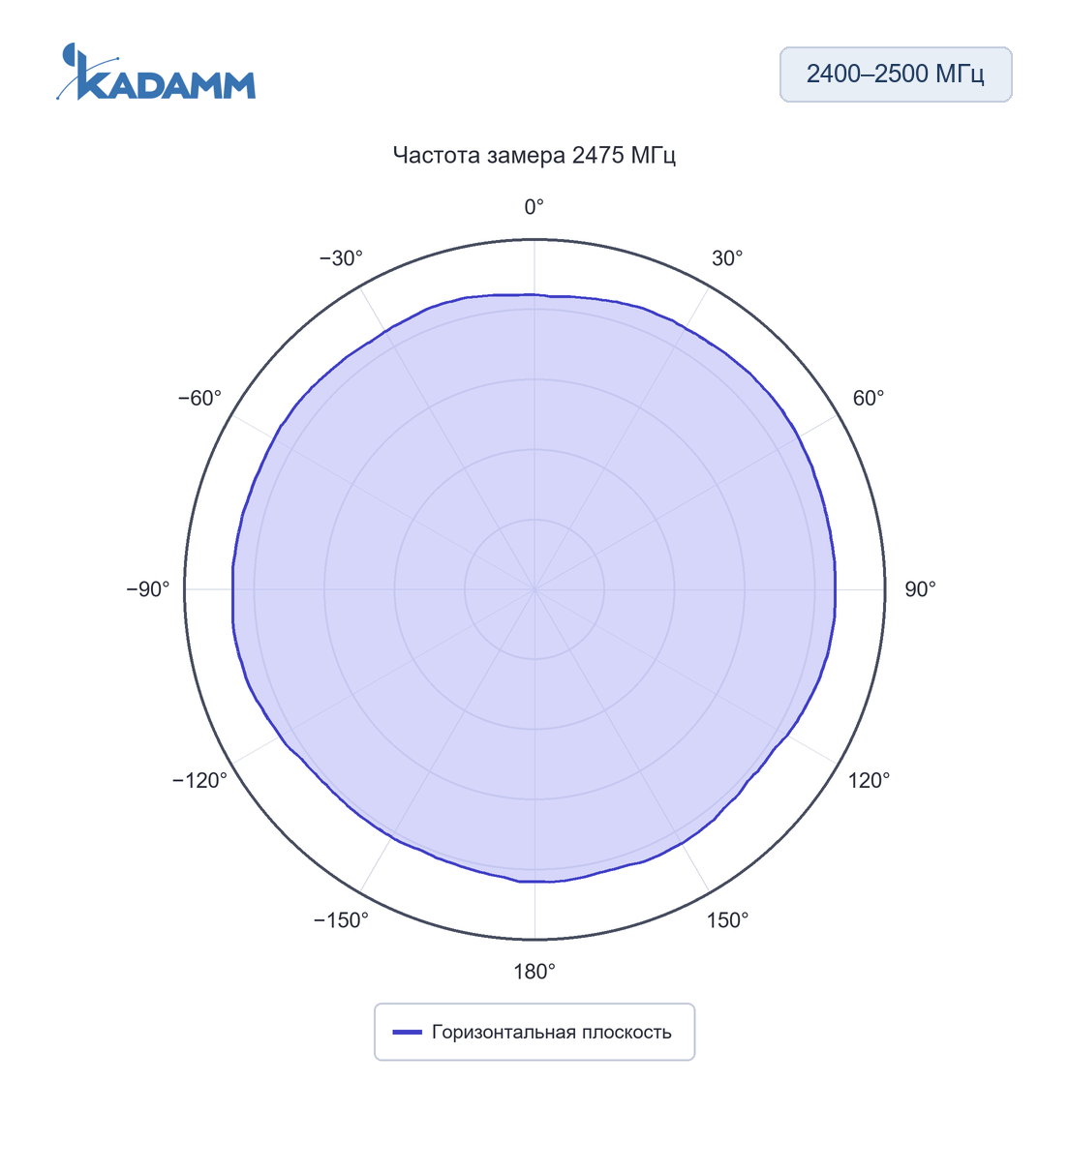Select the 2400–2500 МГц frequency range badge

[x=896, y=75]
